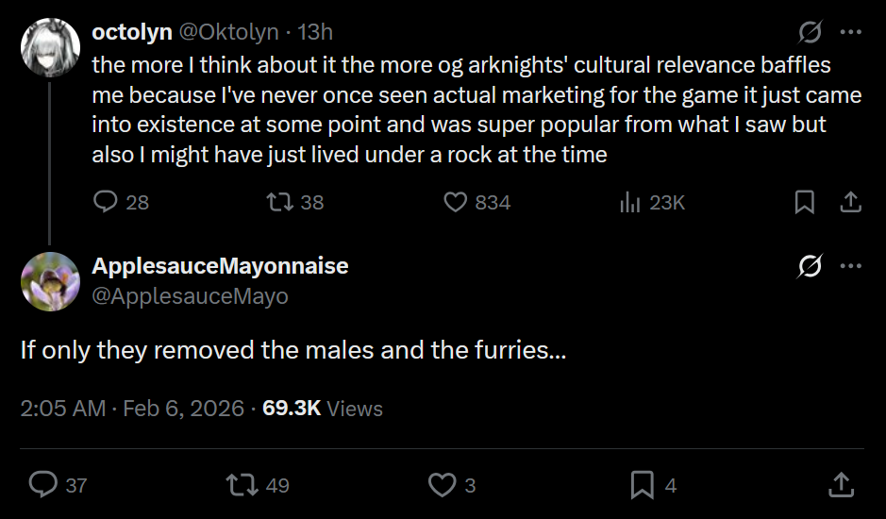Open octolyn's profile avatar
This screenshot has height=519, width=886.
pyautogui.click(x=49, y=48)
